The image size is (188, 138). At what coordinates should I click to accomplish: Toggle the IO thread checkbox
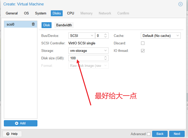point(143,51)
